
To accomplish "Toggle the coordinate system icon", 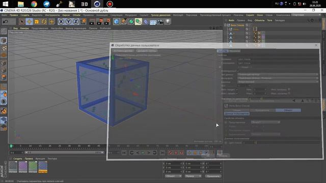I will point(83,21).
